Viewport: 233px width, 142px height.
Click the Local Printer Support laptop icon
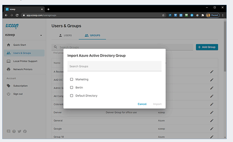pos(9,61)
